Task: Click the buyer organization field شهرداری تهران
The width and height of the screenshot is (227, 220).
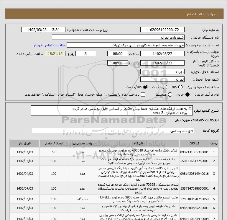Action: (118, 37)
